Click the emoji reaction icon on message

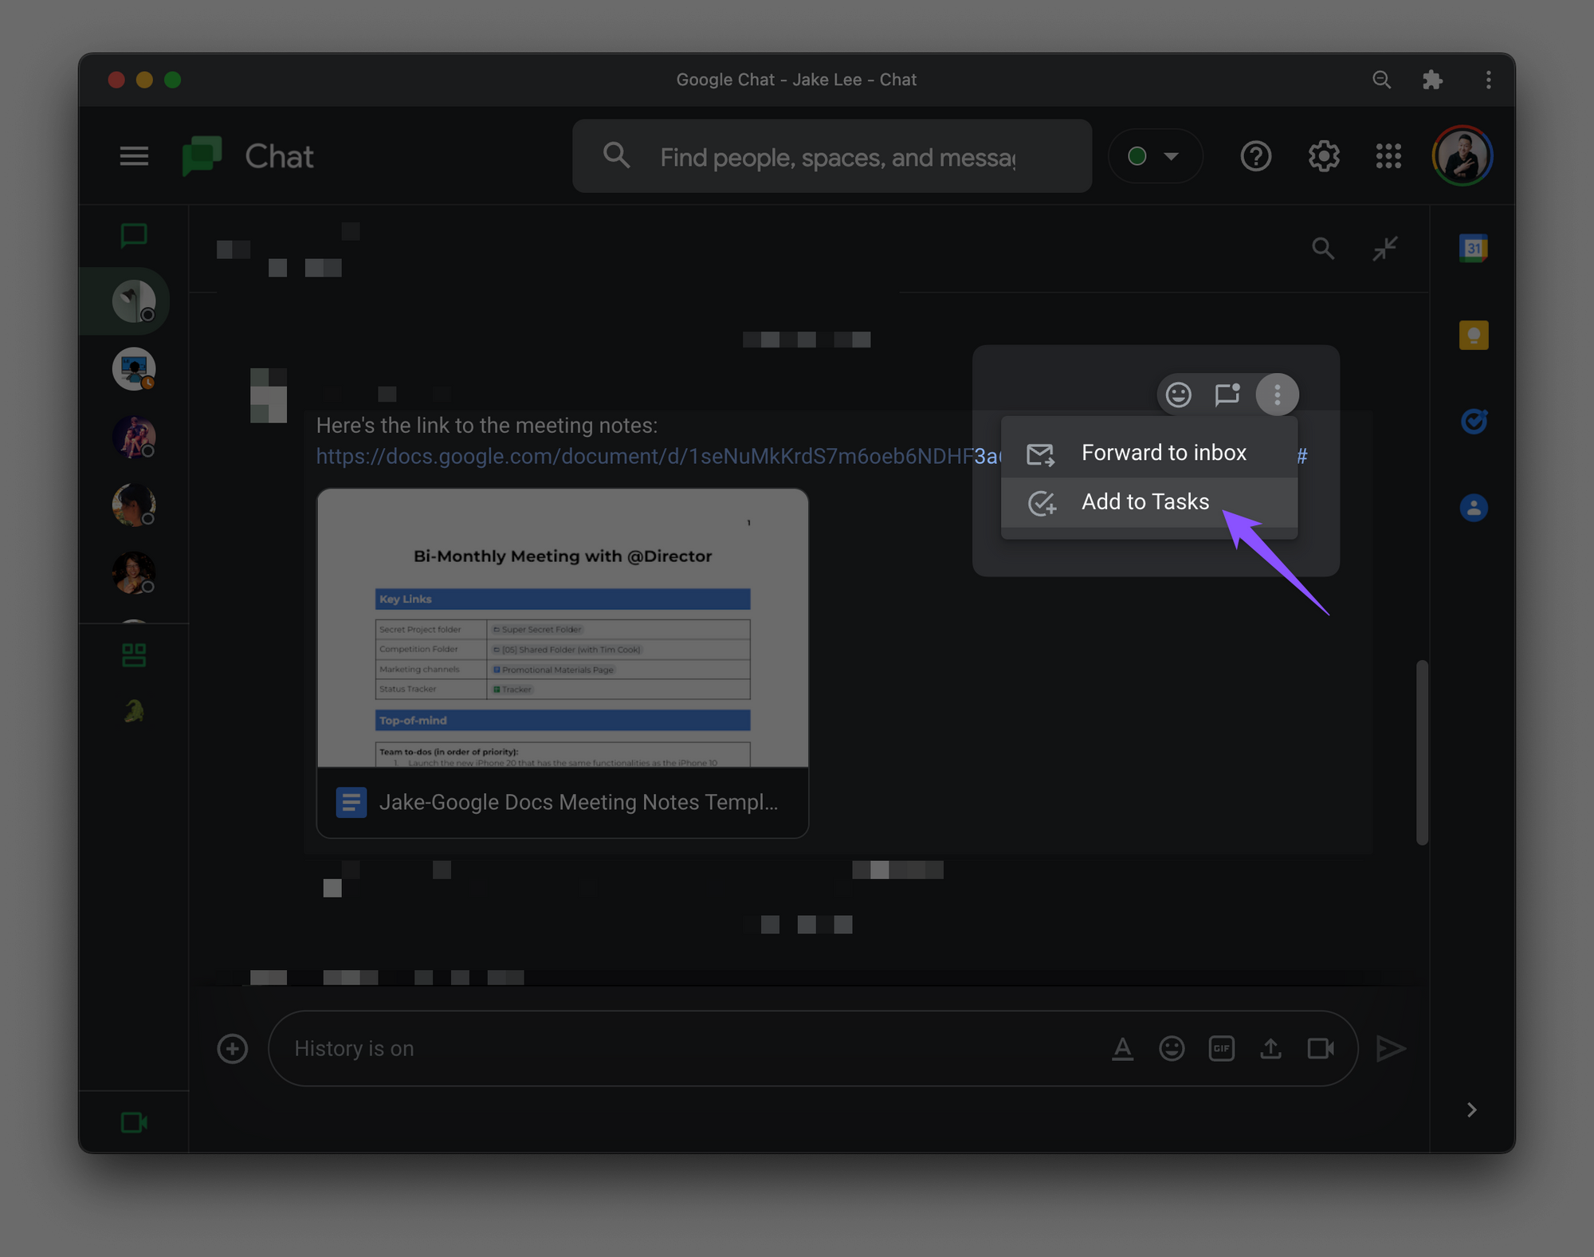1178,395
